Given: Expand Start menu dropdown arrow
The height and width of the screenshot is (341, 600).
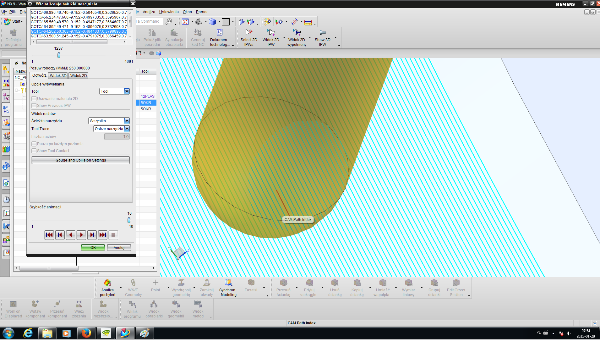Looking at the screenshot, I should [x=22, y=21].
